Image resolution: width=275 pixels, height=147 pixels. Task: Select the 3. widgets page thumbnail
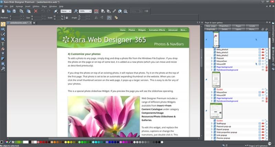point(216,79)
